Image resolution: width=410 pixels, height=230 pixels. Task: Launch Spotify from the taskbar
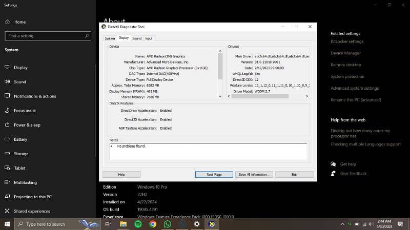[138, 224]
